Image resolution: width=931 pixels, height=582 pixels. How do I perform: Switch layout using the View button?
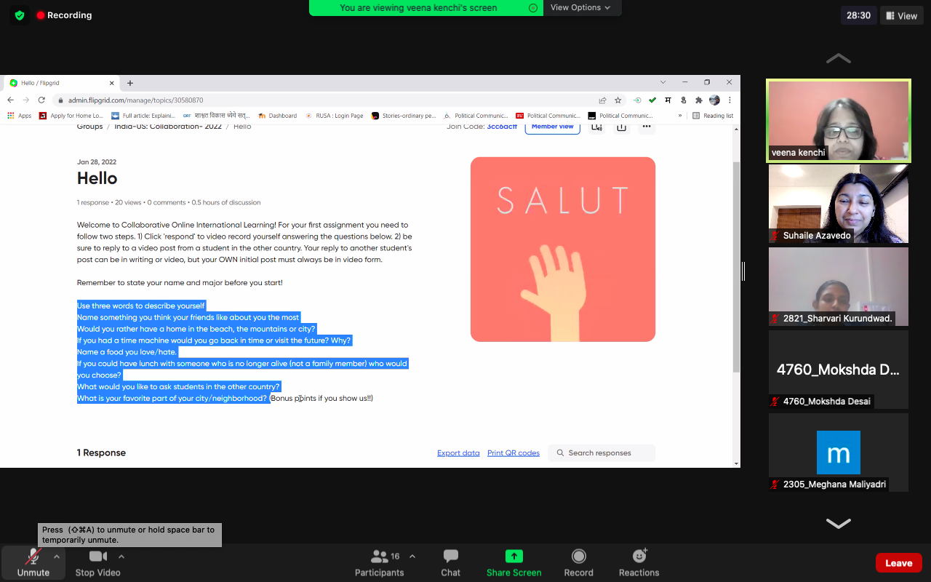click(x=900, y=15)
